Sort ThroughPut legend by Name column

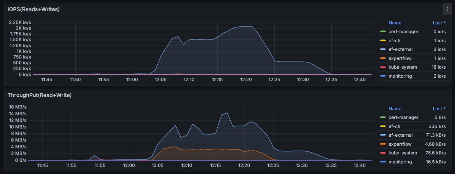[395, 109]
